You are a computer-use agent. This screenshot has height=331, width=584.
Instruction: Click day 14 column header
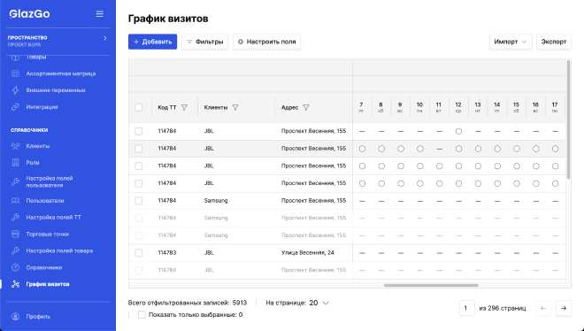497,107
